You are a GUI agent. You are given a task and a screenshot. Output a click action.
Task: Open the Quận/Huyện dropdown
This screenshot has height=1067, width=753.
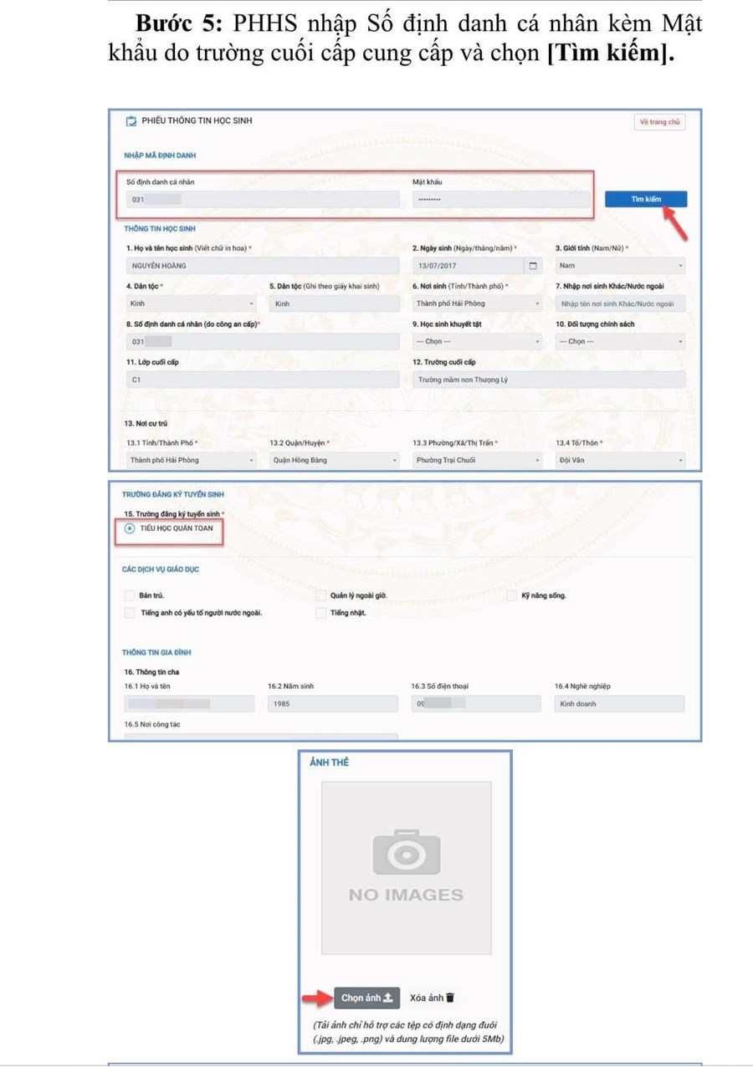tap(335, 460)
